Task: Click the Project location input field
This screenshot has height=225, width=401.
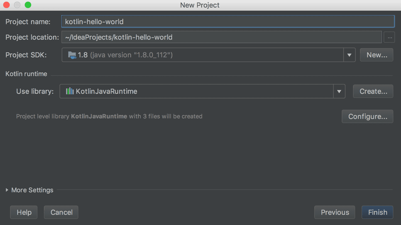Action: point(195,37)
